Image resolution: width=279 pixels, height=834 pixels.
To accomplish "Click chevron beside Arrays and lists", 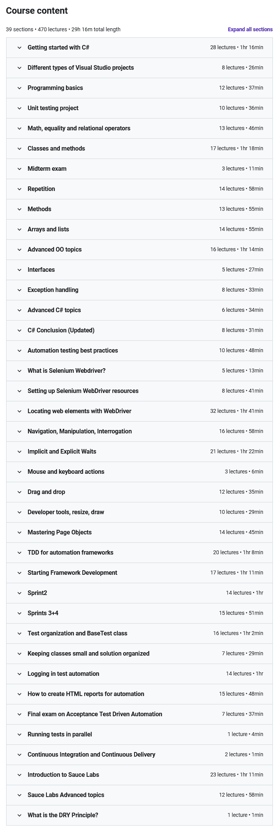I will tap(19, 229).
